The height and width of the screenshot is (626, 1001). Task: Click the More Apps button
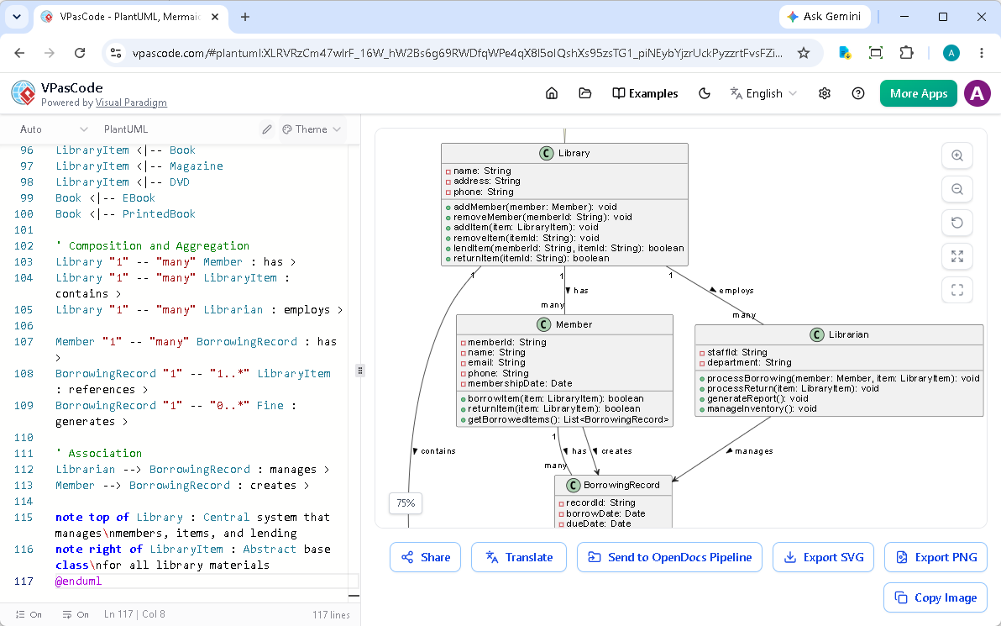[918, 93]
